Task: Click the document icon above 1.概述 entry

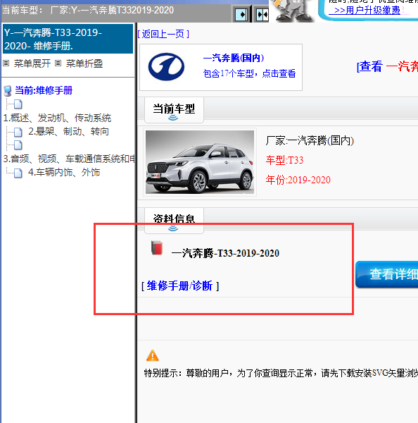Action: 18,104
